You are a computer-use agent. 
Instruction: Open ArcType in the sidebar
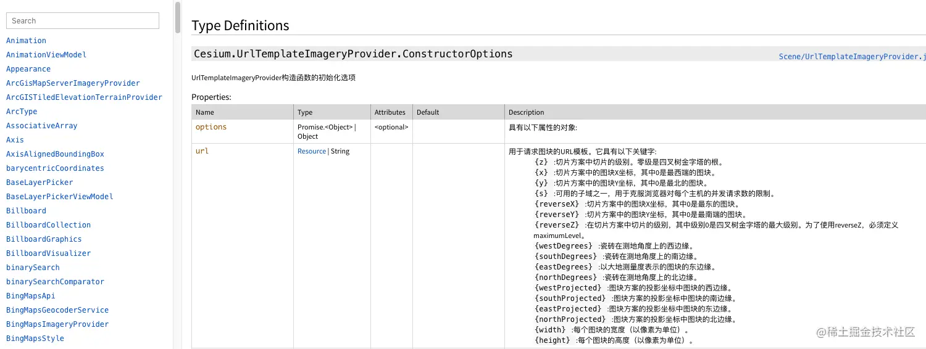coord(22,112)
